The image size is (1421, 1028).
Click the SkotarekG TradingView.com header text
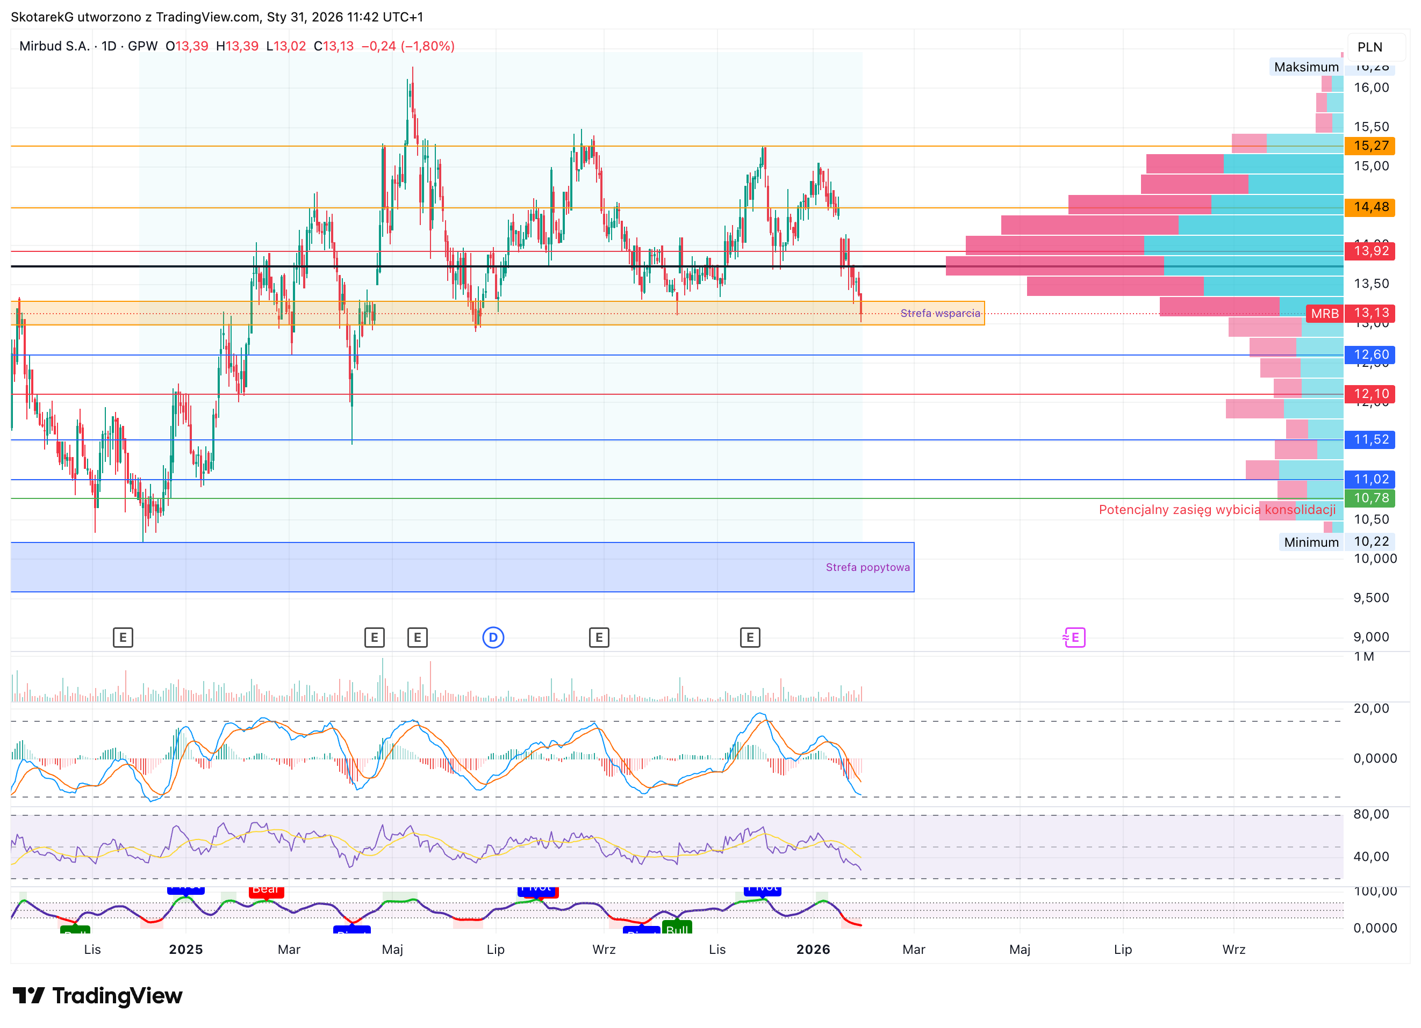click(217, 17)
